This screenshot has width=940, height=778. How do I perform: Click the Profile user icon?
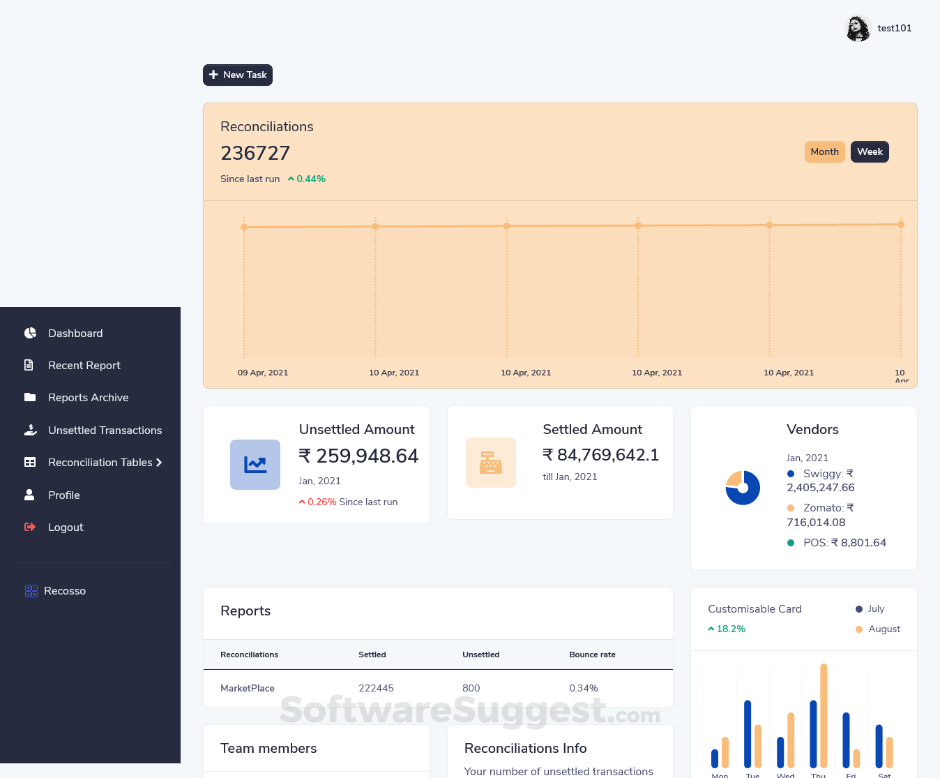[29, 495]
